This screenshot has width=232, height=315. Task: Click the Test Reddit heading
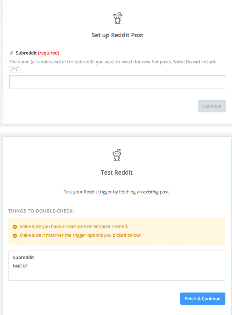click(117, 172)
